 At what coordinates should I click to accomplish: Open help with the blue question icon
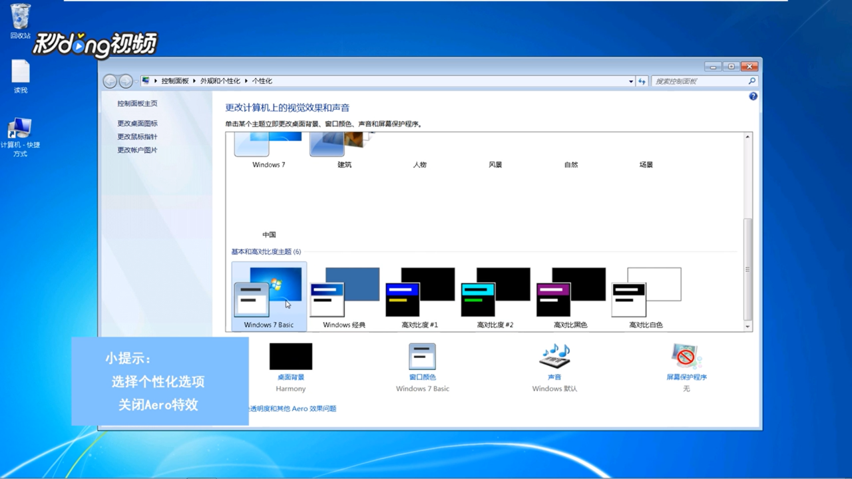(x=753, y=96)
